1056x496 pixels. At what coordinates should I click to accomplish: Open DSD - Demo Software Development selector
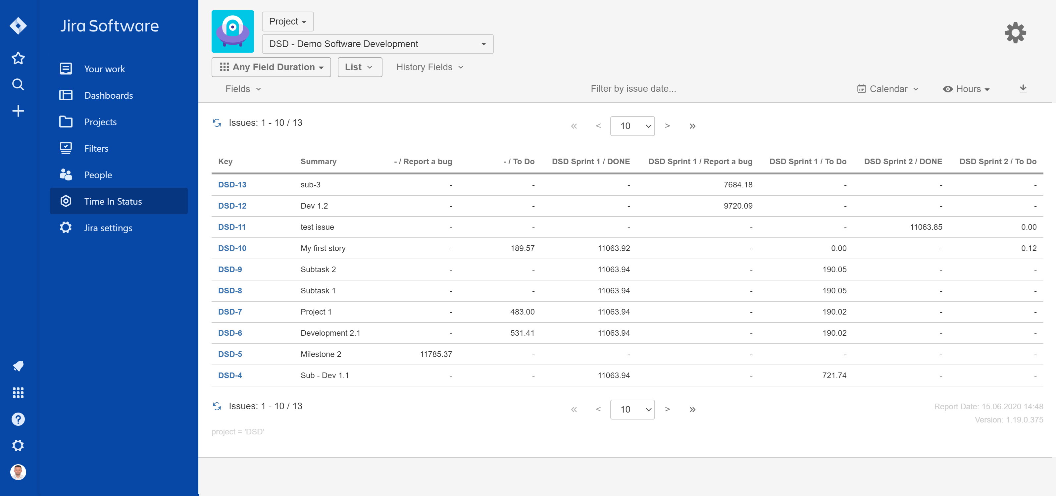coord(377,44)
